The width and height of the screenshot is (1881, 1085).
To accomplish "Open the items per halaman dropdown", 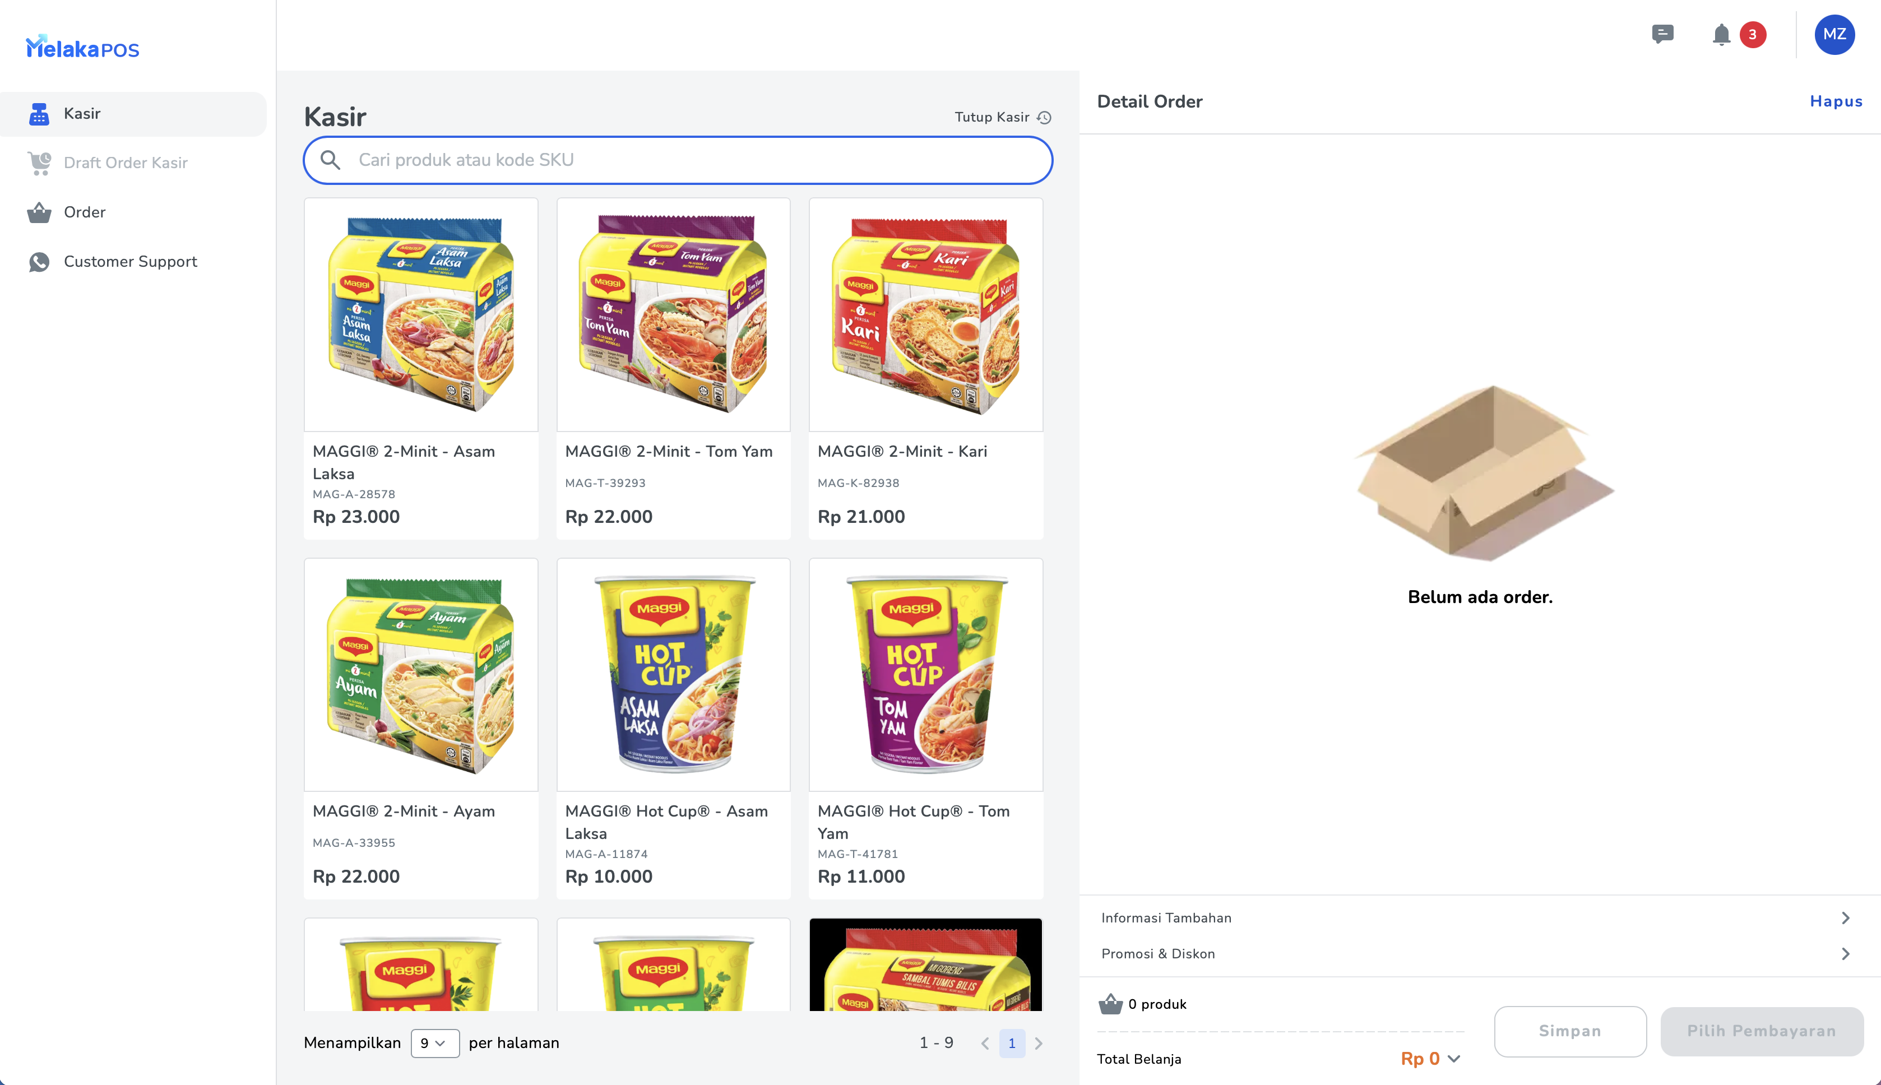I will click(x=434, y=1044).
